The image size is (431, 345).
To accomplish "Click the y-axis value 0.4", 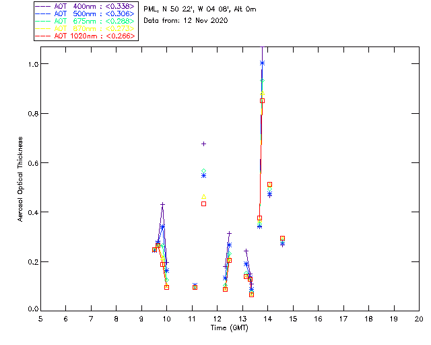I will (33, 212).
